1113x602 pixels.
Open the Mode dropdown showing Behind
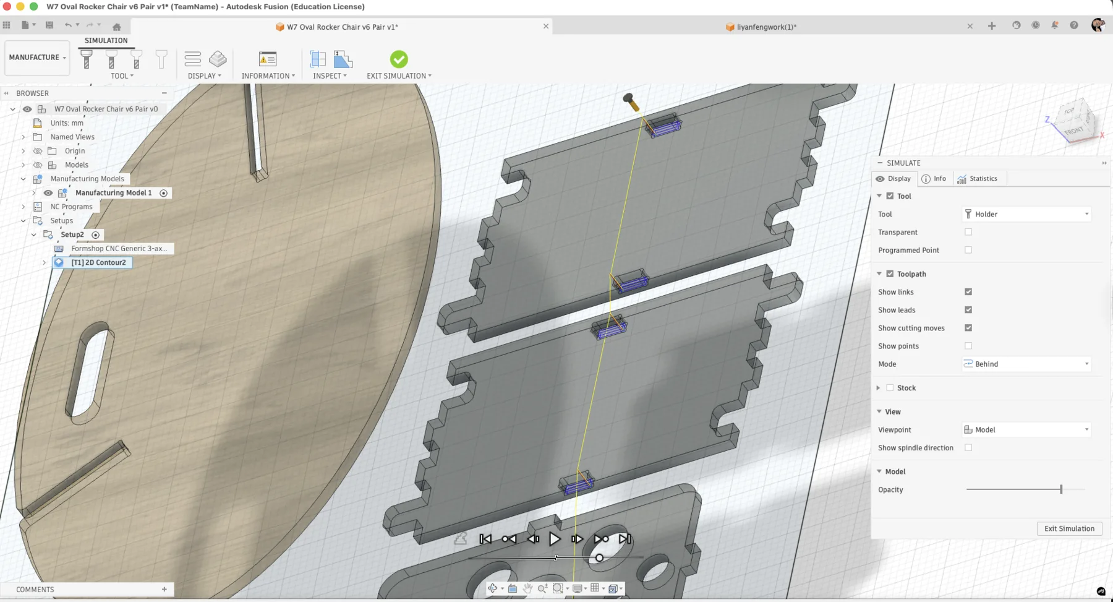pos(1025,364)
